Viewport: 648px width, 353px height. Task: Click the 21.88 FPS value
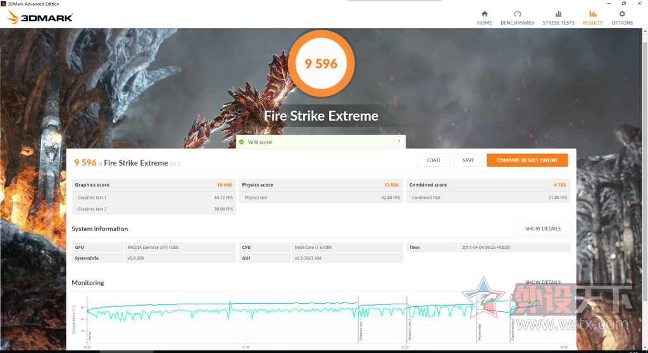click(x=558, y=198)
